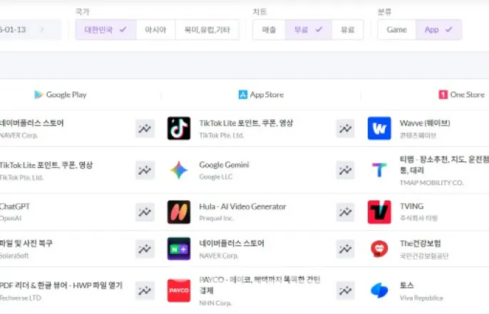489x314 pixels.
Task: Click the The건강보험 app icon
Action: 379,249
